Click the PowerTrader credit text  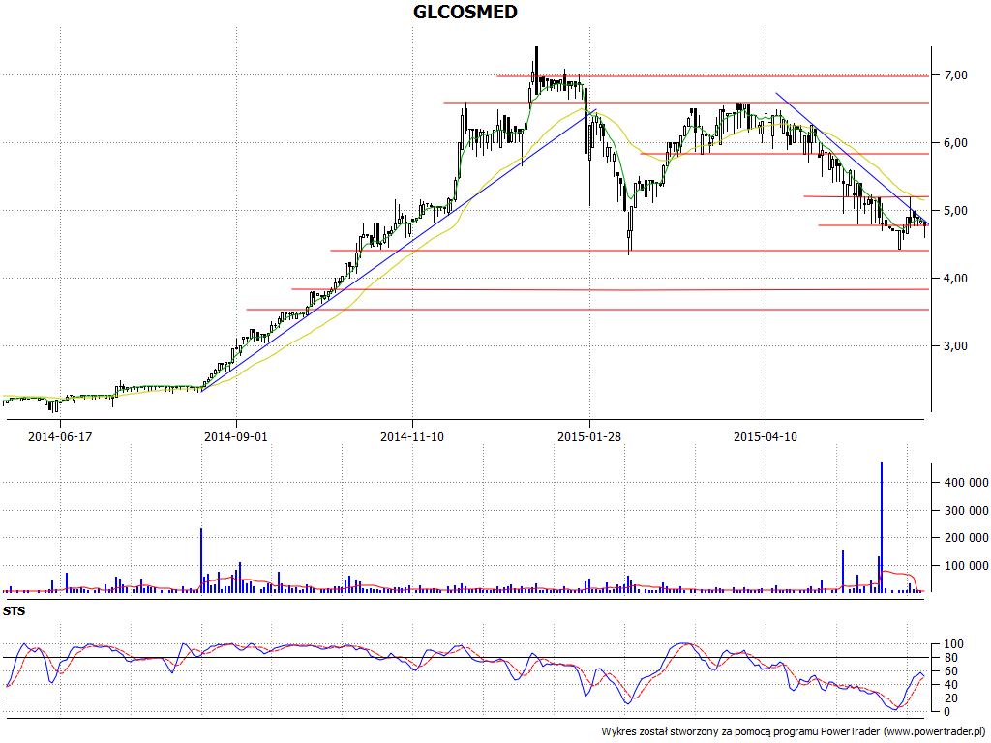coord(794,731)
